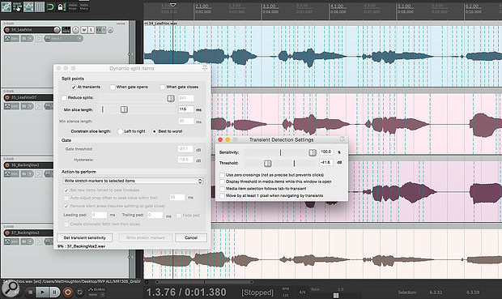Arm record on 36_BackingVox1 track
The image size is (502, 299).
click(7, 165)
